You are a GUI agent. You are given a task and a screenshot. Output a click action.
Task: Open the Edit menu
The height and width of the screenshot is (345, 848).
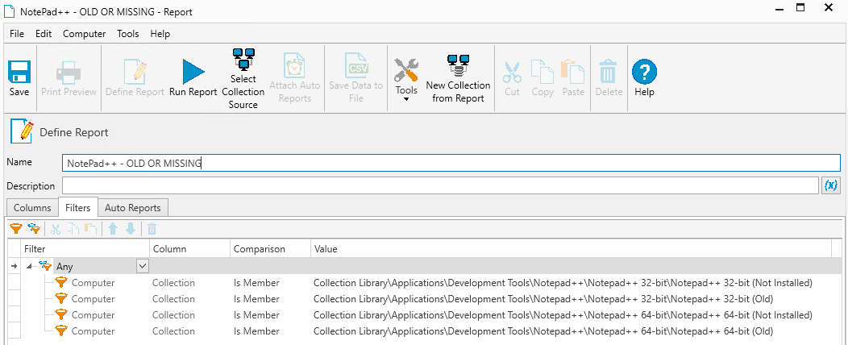coord(44,34)
